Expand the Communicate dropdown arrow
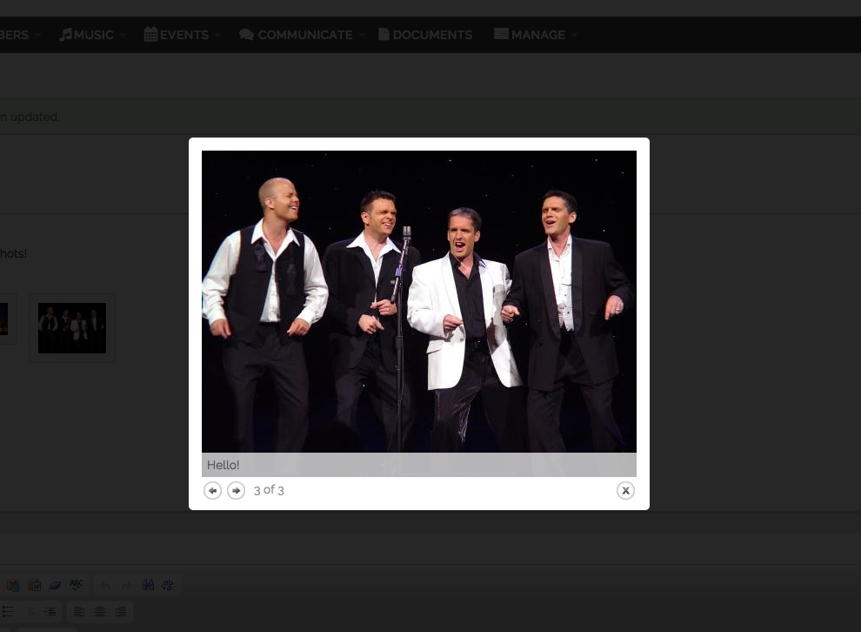 click(x=362, y=35)
